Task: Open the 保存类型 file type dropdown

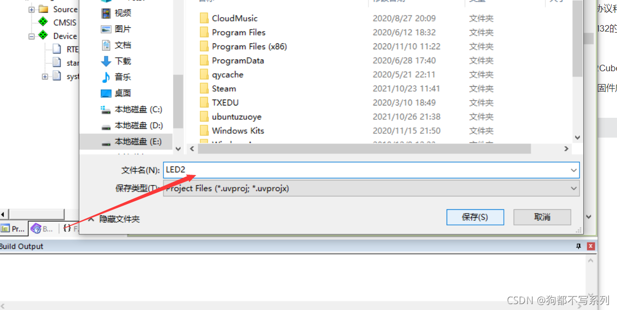Action: click(x=371, y=188)
